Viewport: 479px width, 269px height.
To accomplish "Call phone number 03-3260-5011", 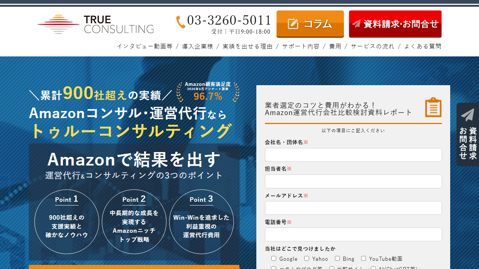I will point(229,20).
